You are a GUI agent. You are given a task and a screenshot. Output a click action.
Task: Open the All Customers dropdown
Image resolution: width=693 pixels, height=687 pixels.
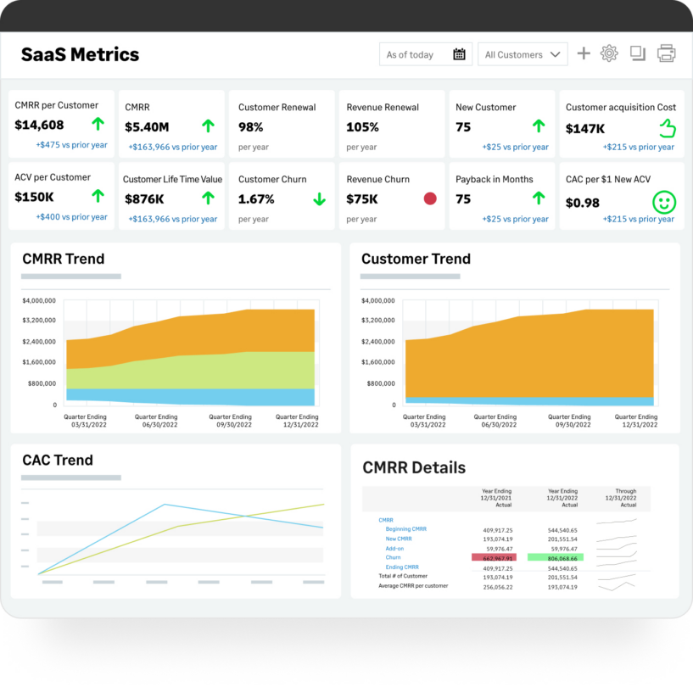523,55
